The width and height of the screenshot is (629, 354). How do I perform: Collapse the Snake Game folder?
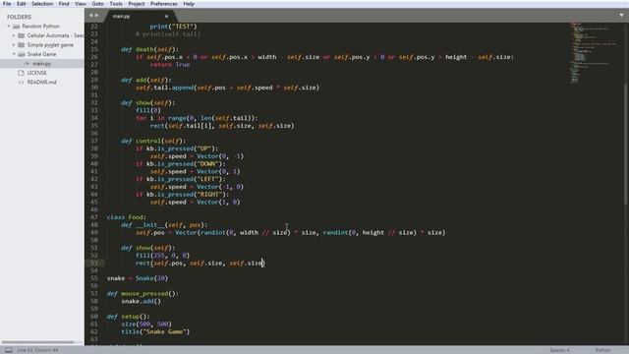14,54
